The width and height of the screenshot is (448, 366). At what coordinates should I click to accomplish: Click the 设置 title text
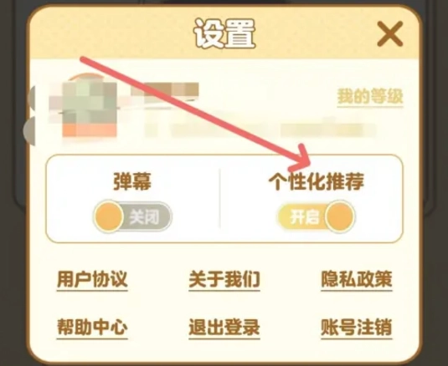coord(224,33)
